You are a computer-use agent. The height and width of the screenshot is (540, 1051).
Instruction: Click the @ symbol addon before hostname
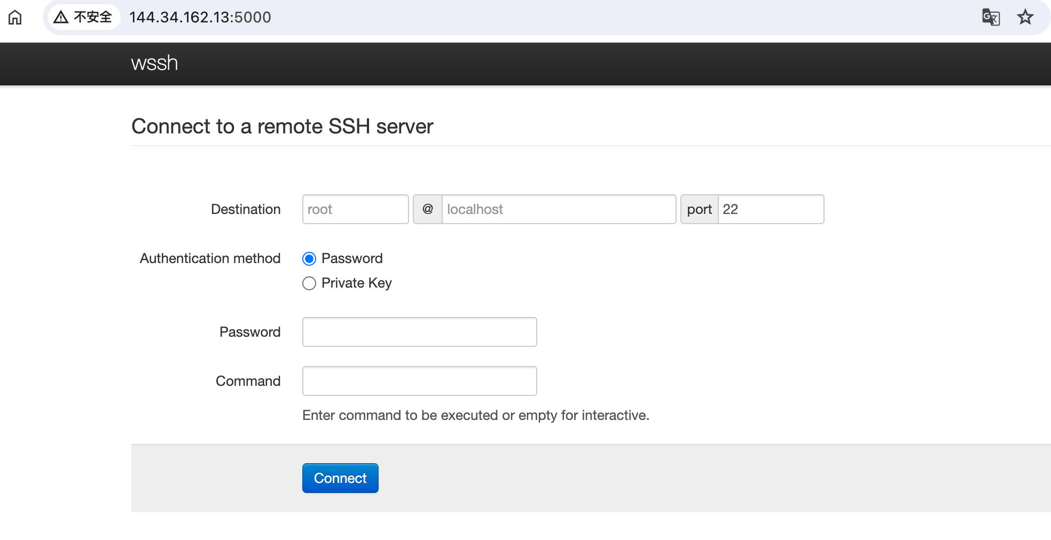(427, 209)
